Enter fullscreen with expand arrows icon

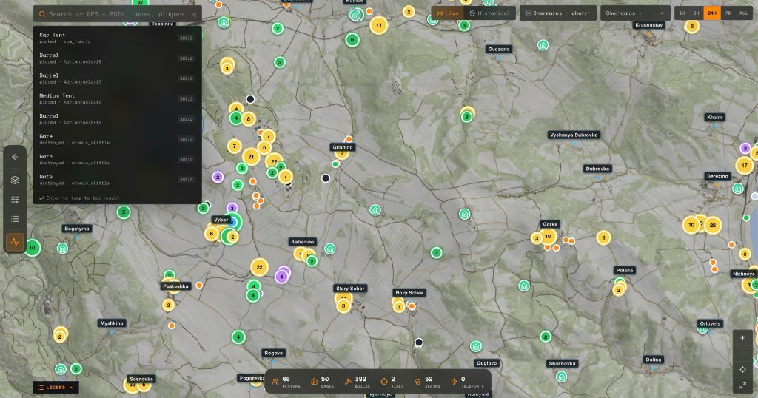742,385
